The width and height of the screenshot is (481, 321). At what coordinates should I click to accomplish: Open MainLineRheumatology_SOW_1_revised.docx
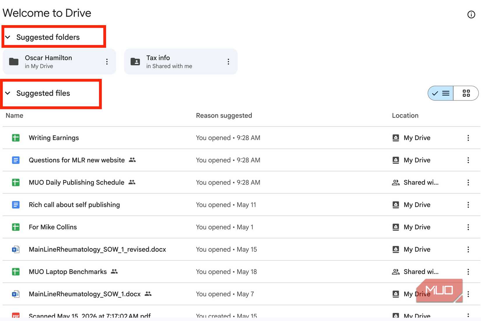[97, 250]
